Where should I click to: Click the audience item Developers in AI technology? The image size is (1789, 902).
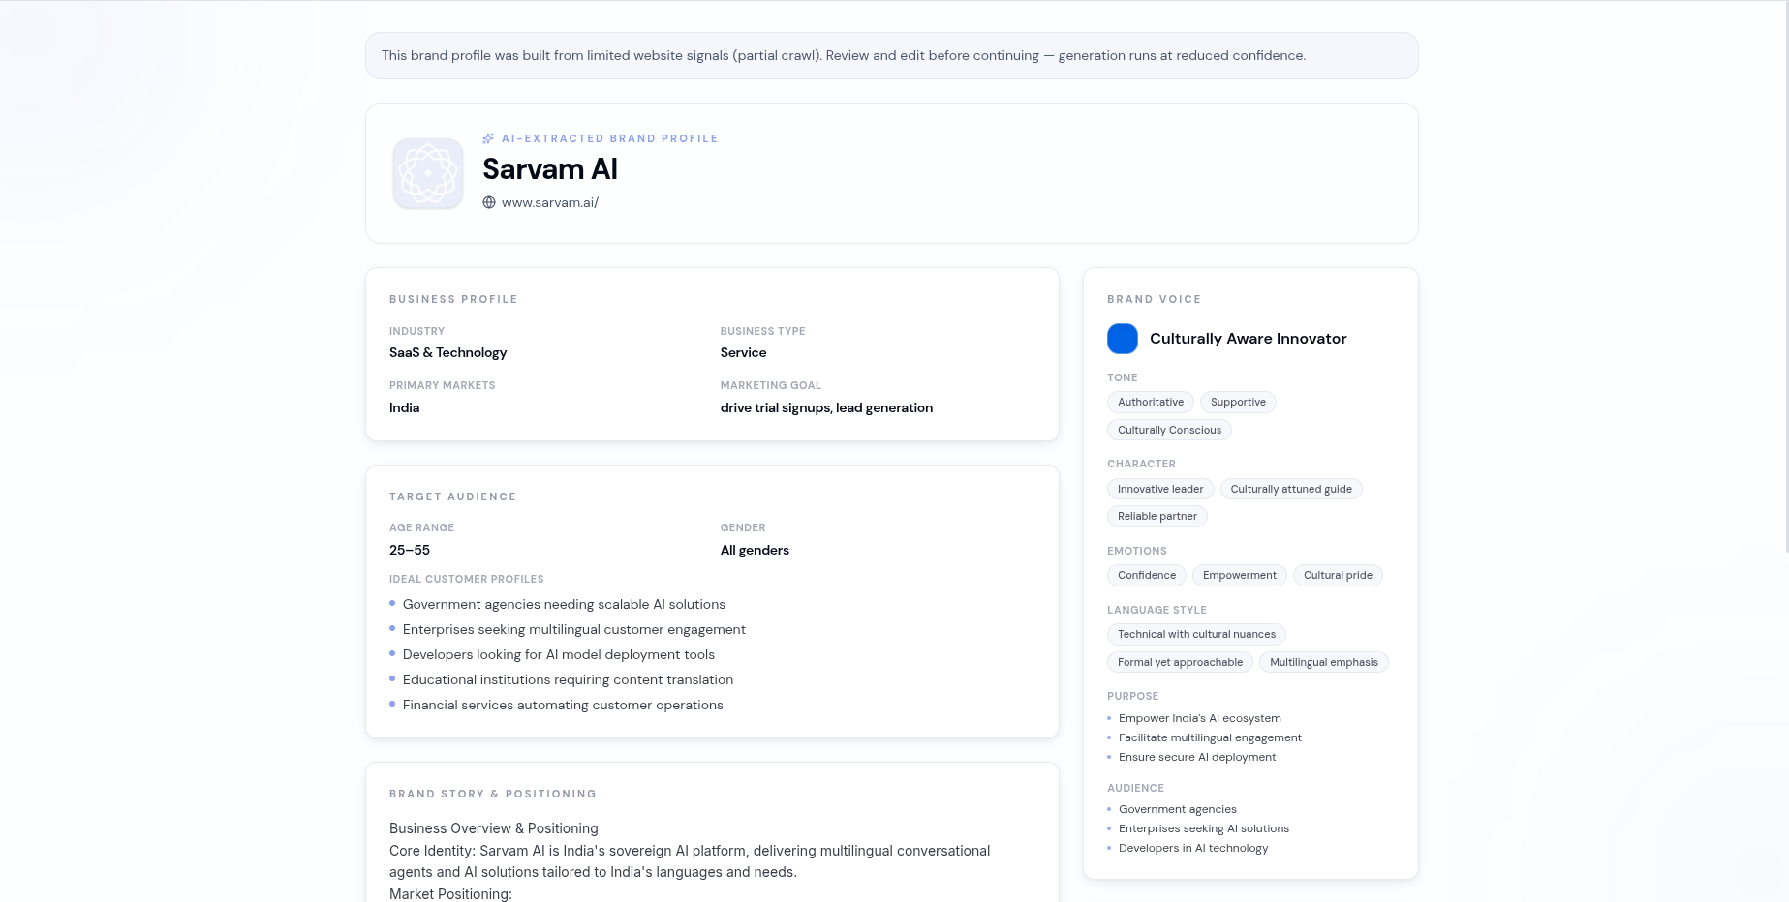click(x=1193, y=849)
